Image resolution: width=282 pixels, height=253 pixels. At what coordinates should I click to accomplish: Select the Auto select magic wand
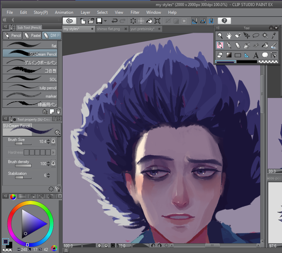265,36
